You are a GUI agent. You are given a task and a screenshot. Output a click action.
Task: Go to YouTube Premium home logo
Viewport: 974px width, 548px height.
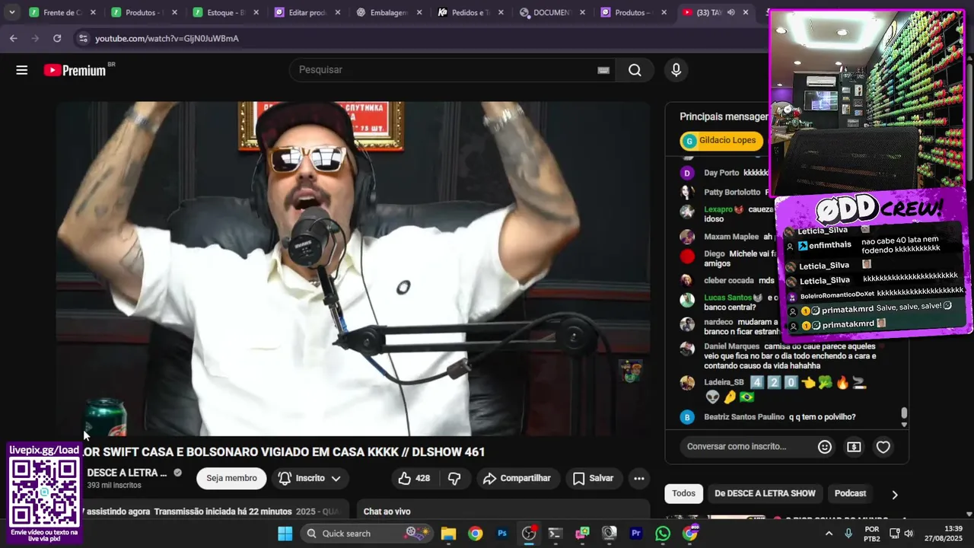(x=75, y=70)
